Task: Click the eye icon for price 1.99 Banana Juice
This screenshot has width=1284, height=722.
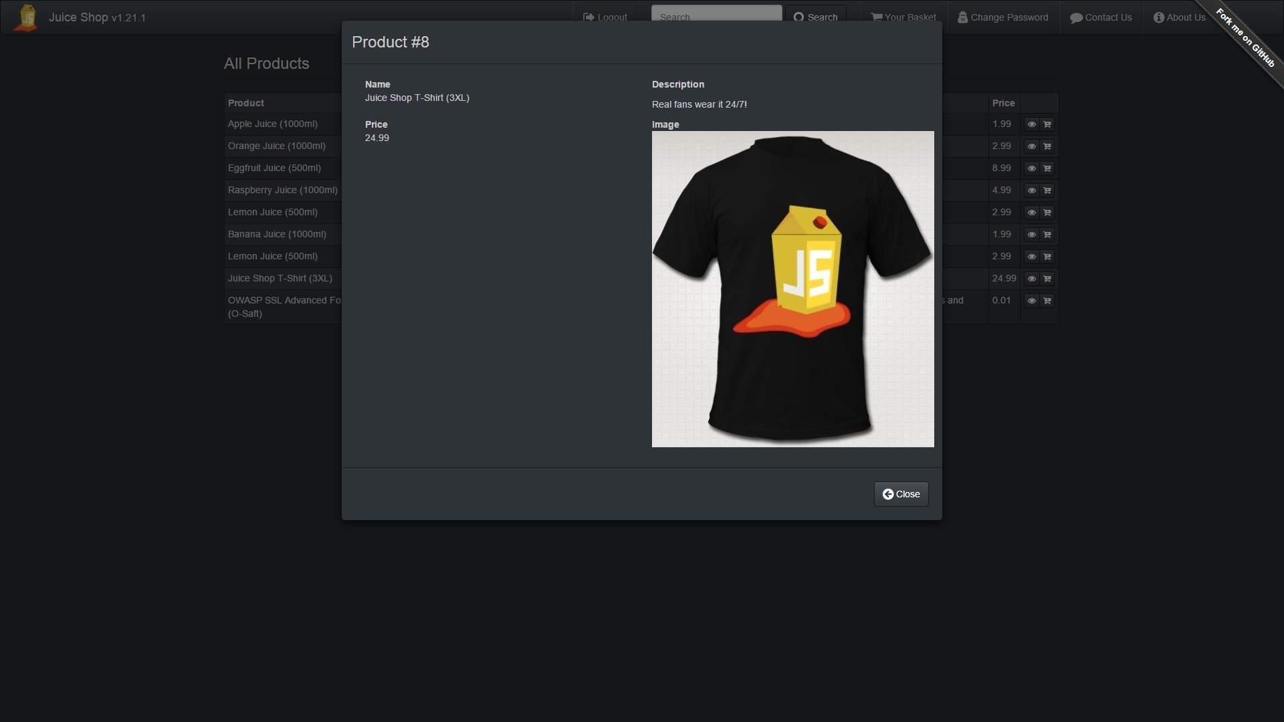Action: click(x=1031, y=235)
